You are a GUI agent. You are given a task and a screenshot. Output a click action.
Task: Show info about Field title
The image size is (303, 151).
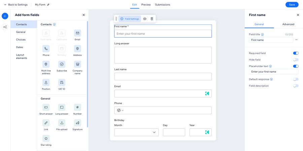click(262, 34)
